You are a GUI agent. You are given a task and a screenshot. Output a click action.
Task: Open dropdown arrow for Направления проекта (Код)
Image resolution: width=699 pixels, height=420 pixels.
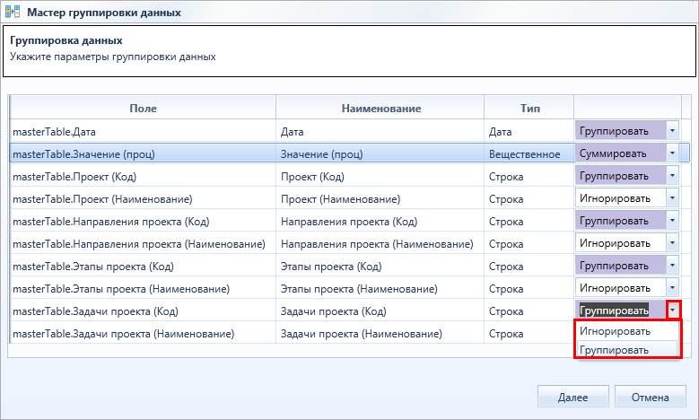point(672,221)
